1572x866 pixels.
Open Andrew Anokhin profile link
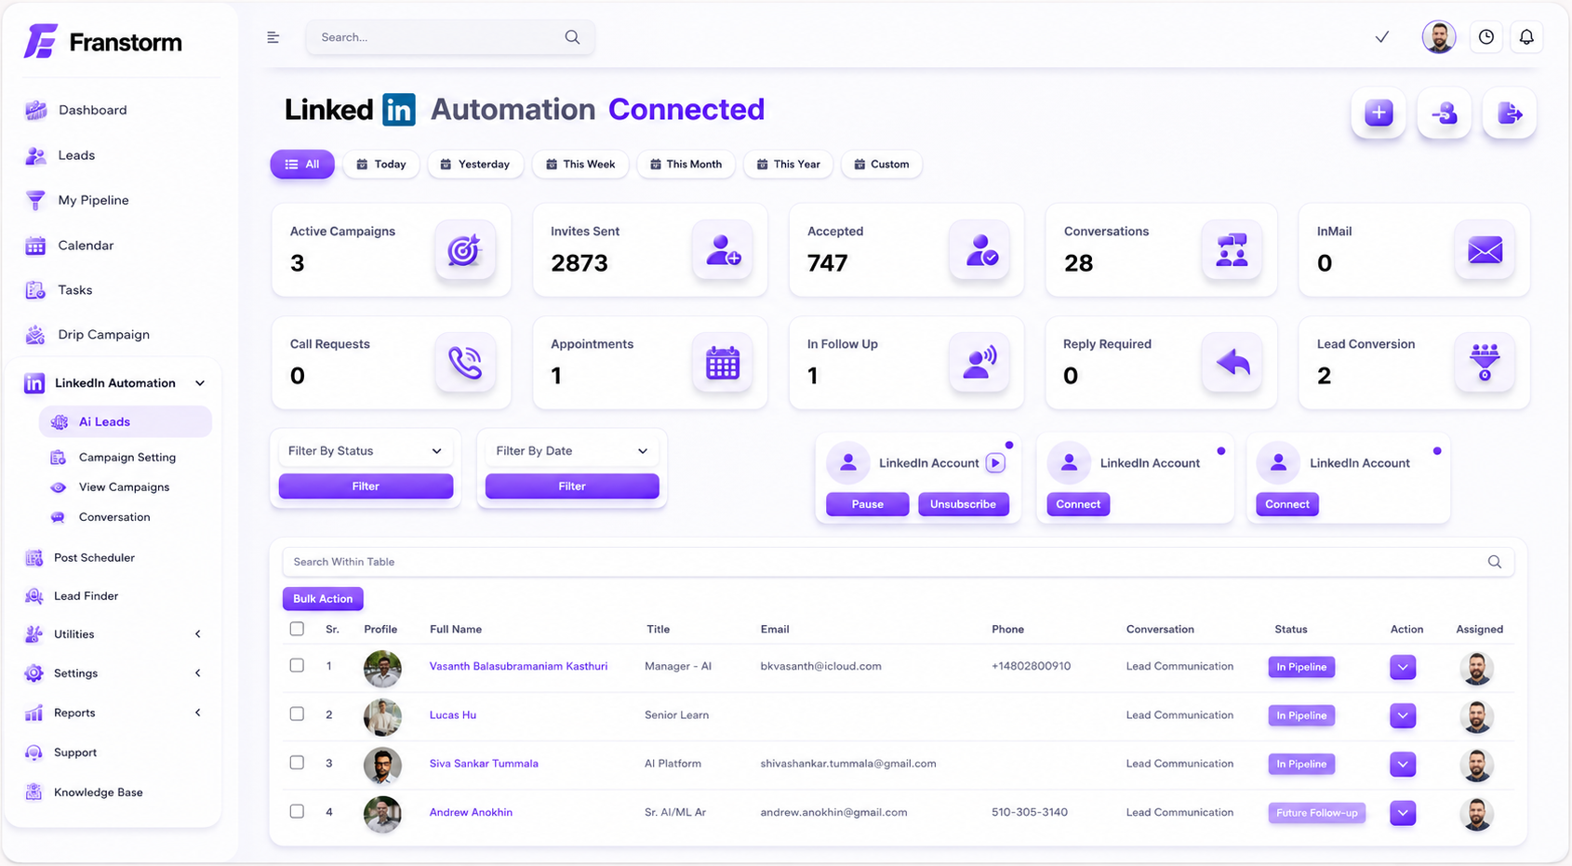[x=471, y=812]
